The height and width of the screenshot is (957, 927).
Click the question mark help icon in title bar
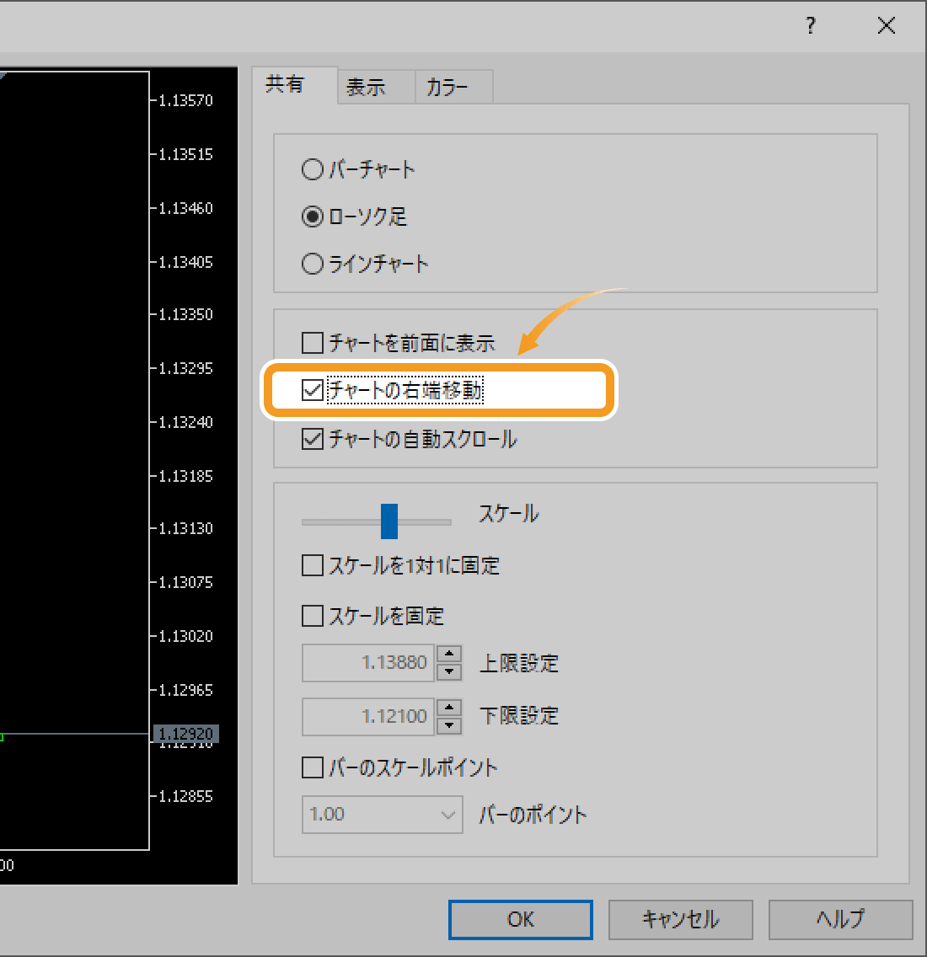(x=811, y=25)
